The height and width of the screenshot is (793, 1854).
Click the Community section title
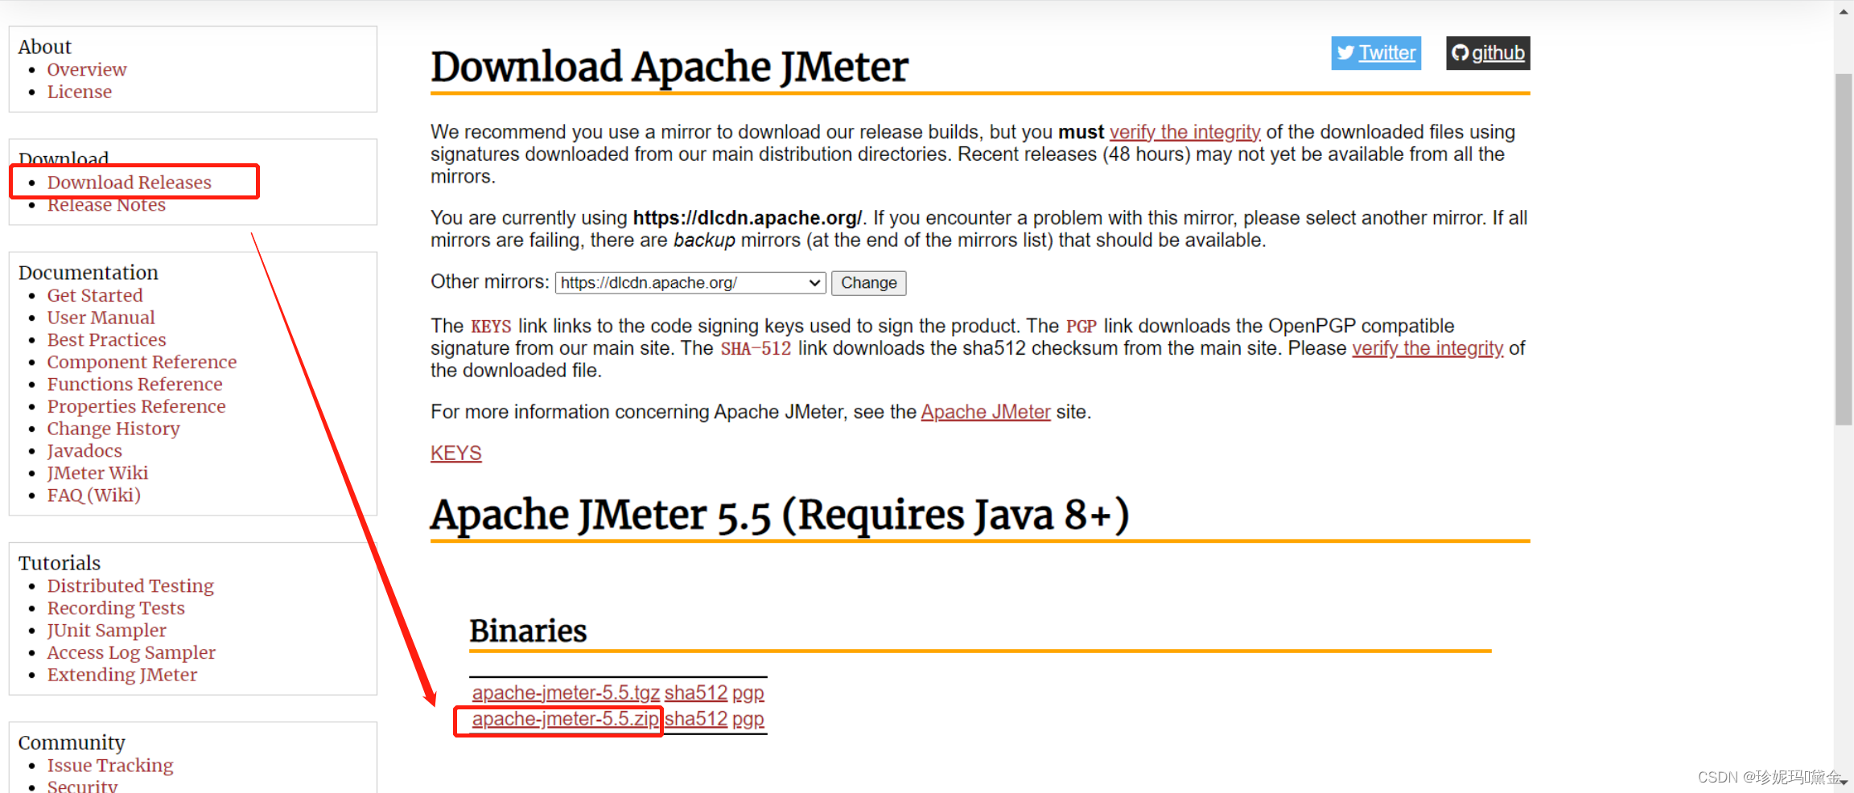[72, 742]
